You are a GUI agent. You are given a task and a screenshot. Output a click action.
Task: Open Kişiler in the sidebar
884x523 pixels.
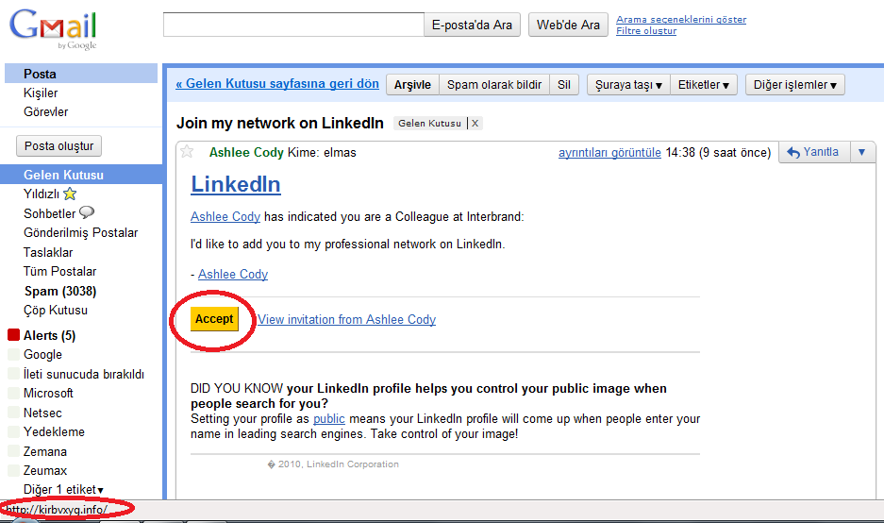41,93
